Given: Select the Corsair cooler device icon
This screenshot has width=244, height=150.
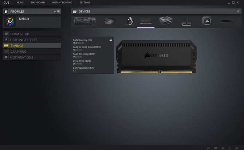Looking at the screenshot, I should point(207,21).
